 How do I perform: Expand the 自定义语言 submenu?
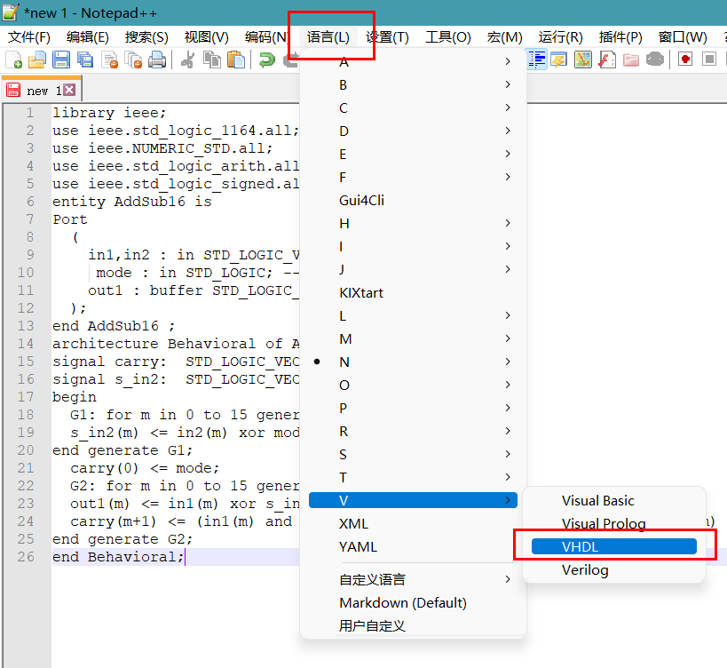coord(413,579)
